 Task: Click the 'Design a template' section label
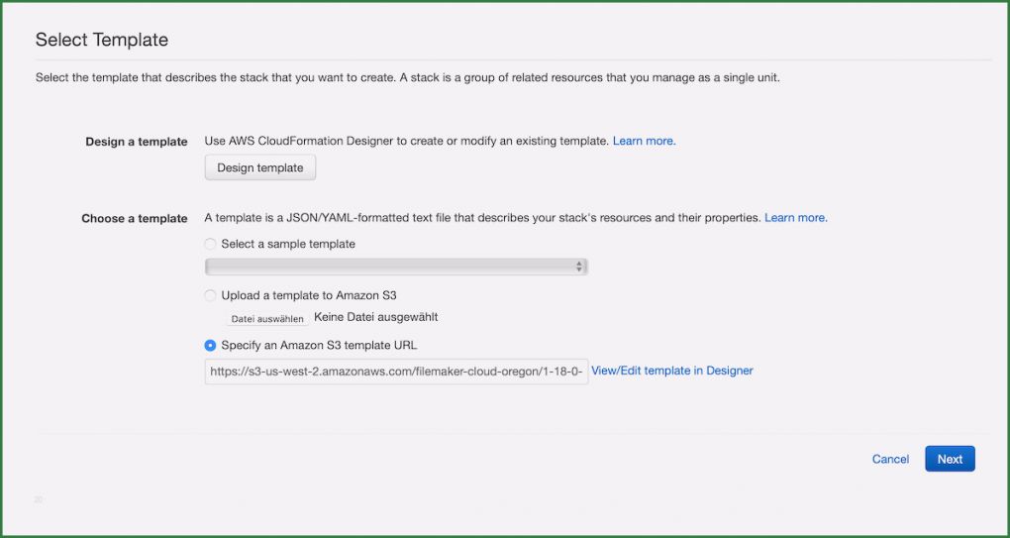136,142
